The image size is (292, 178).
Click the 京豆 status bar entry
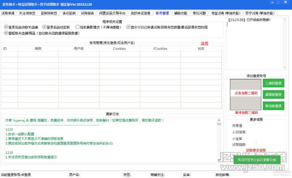(127, 175)
